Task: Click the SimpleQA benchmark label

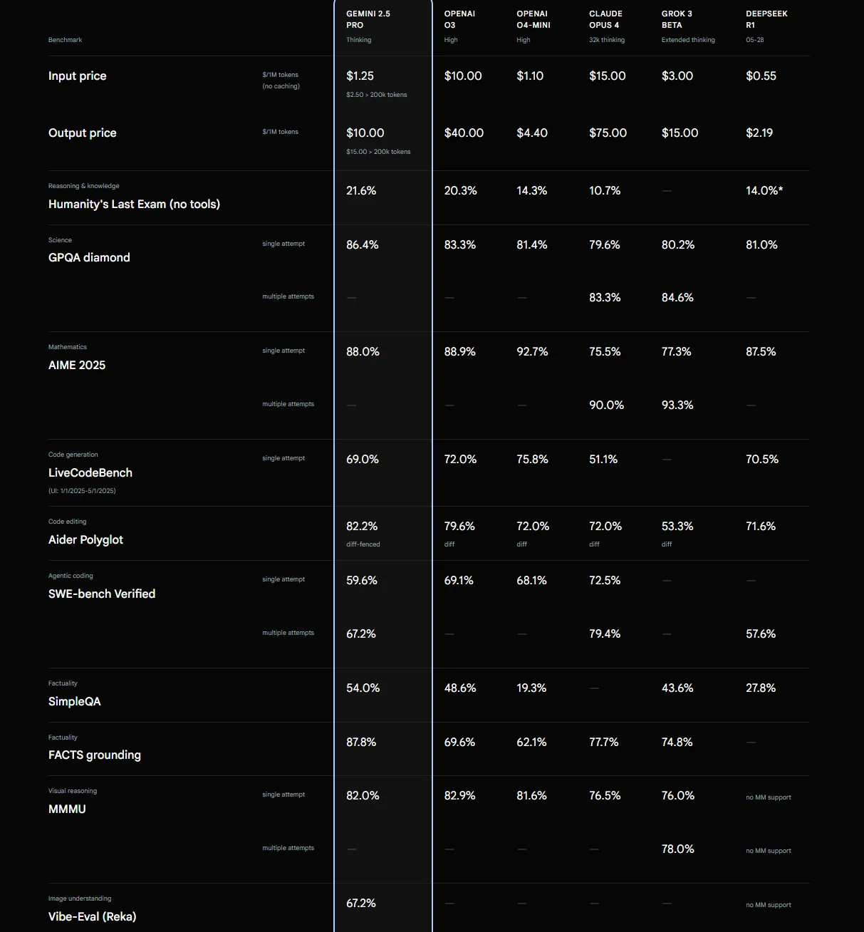Action: (x=75, y=701)
